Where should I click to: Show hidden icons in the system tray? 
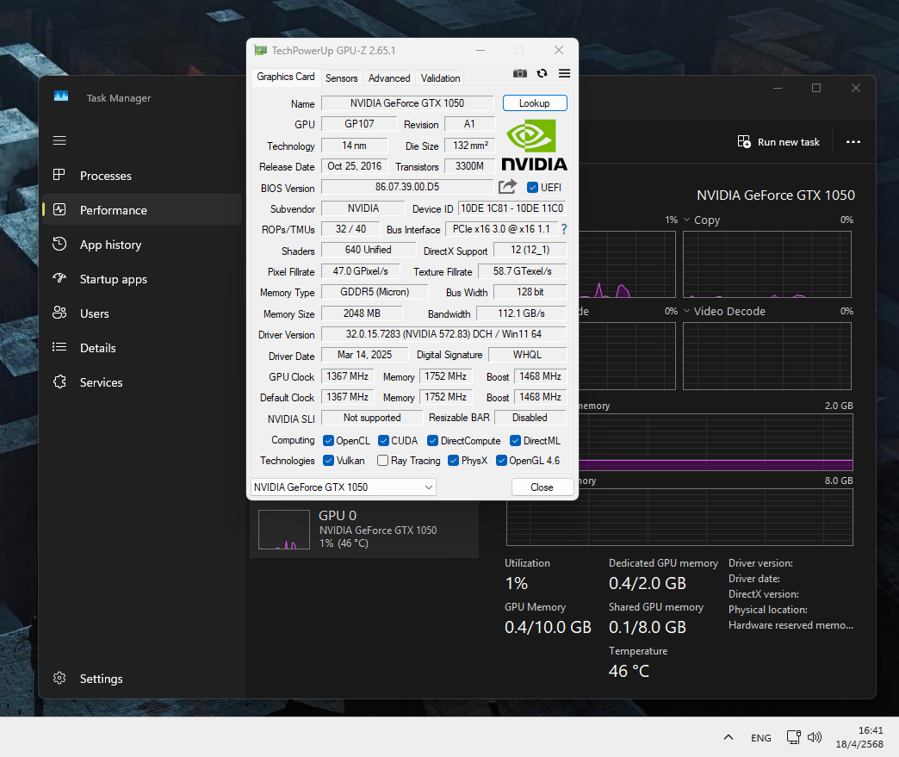point(728,737)
